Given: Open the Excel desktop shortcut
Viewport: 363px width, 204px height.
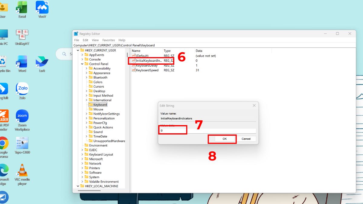Looking at the screenshot, I should (x=22, y=7).
